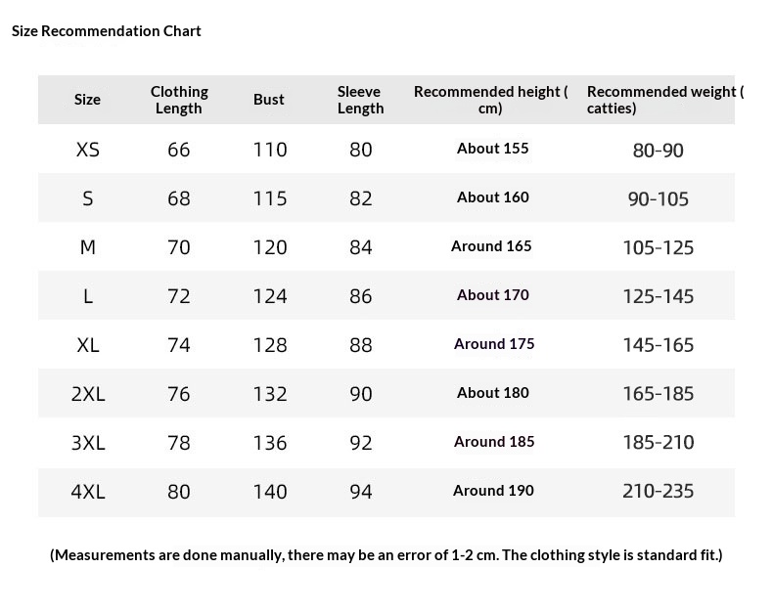Click the 4XL size cell
Image resolution: width=773 pixels, height=612 pixels.
pyautogui.click(x=88, y=492)
